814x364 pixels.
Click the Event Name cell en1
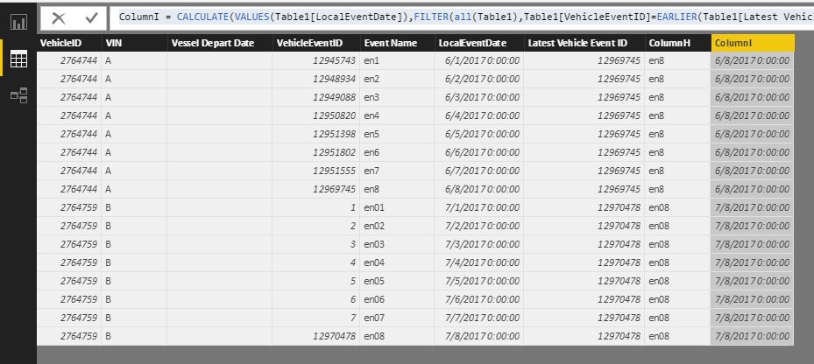[397, 60]
